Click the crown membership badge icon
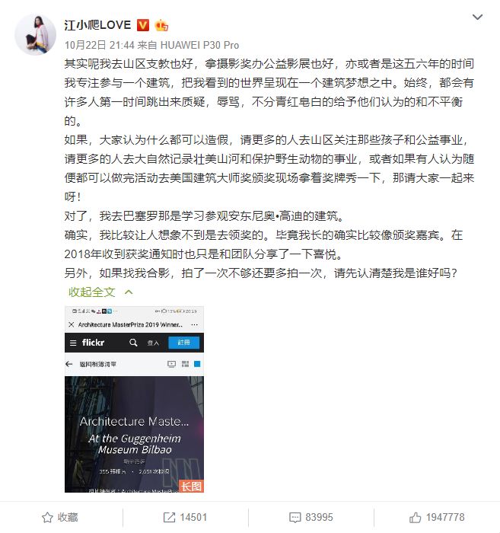The height and width of the screenshot is (533, 500). 161,25
